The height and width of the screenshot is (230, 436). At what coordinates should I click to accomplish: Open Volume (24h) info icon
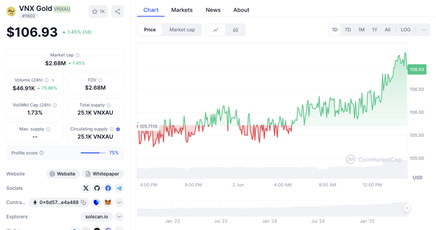click(x=46, y=80)
